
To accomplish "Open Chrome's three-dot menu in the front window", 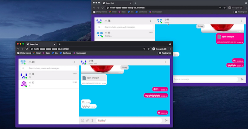I will (x=170, y=49).
